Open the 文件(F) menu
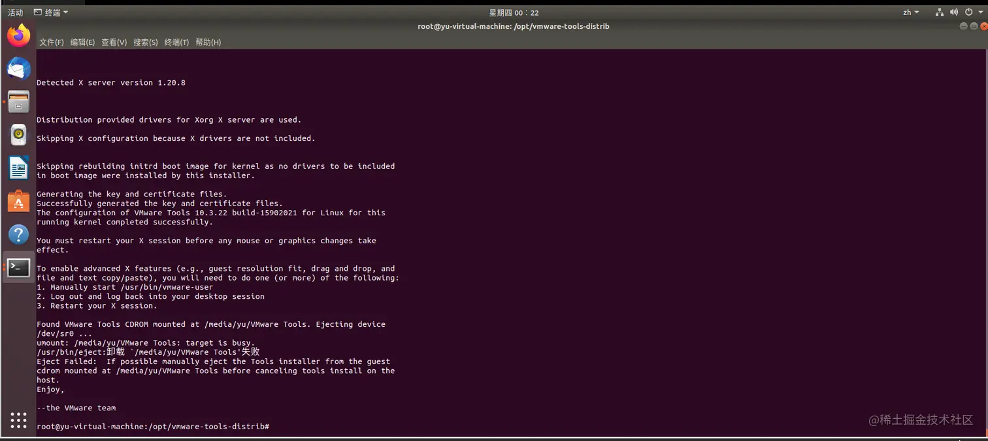 pos(52,42)
